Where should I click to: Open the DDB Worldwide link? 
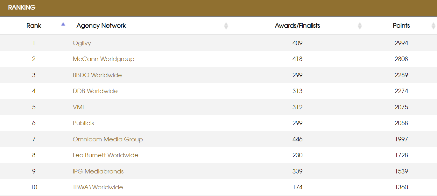[x=95, y=91]
